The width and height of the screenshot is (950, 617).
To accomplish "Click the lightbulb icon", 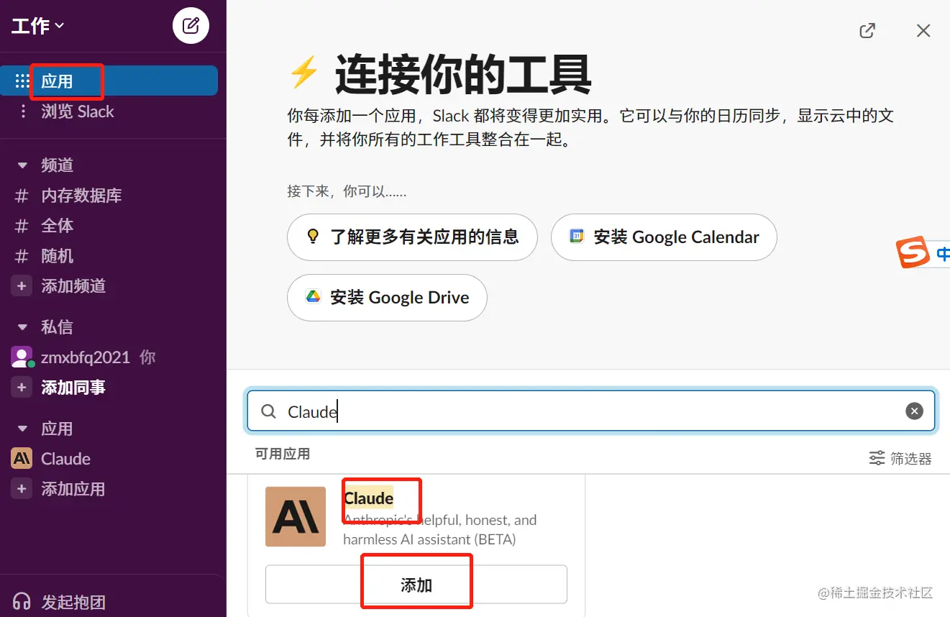I will point(313,236).
